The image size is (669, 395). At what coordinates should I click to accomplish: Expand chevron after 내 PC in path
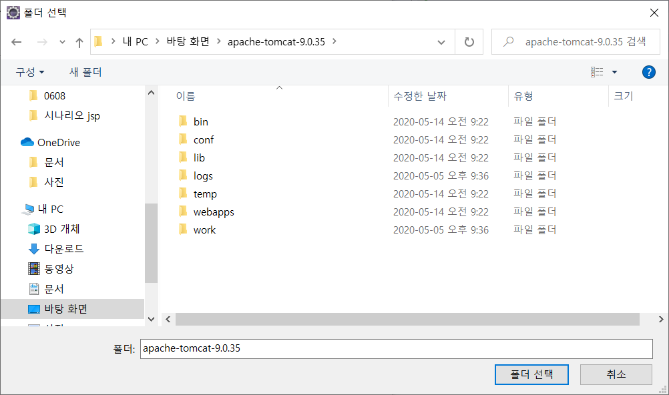coord(157,41)
